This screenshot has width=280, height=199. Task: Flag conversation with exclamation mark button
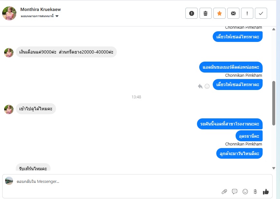[x=247, y=13]
